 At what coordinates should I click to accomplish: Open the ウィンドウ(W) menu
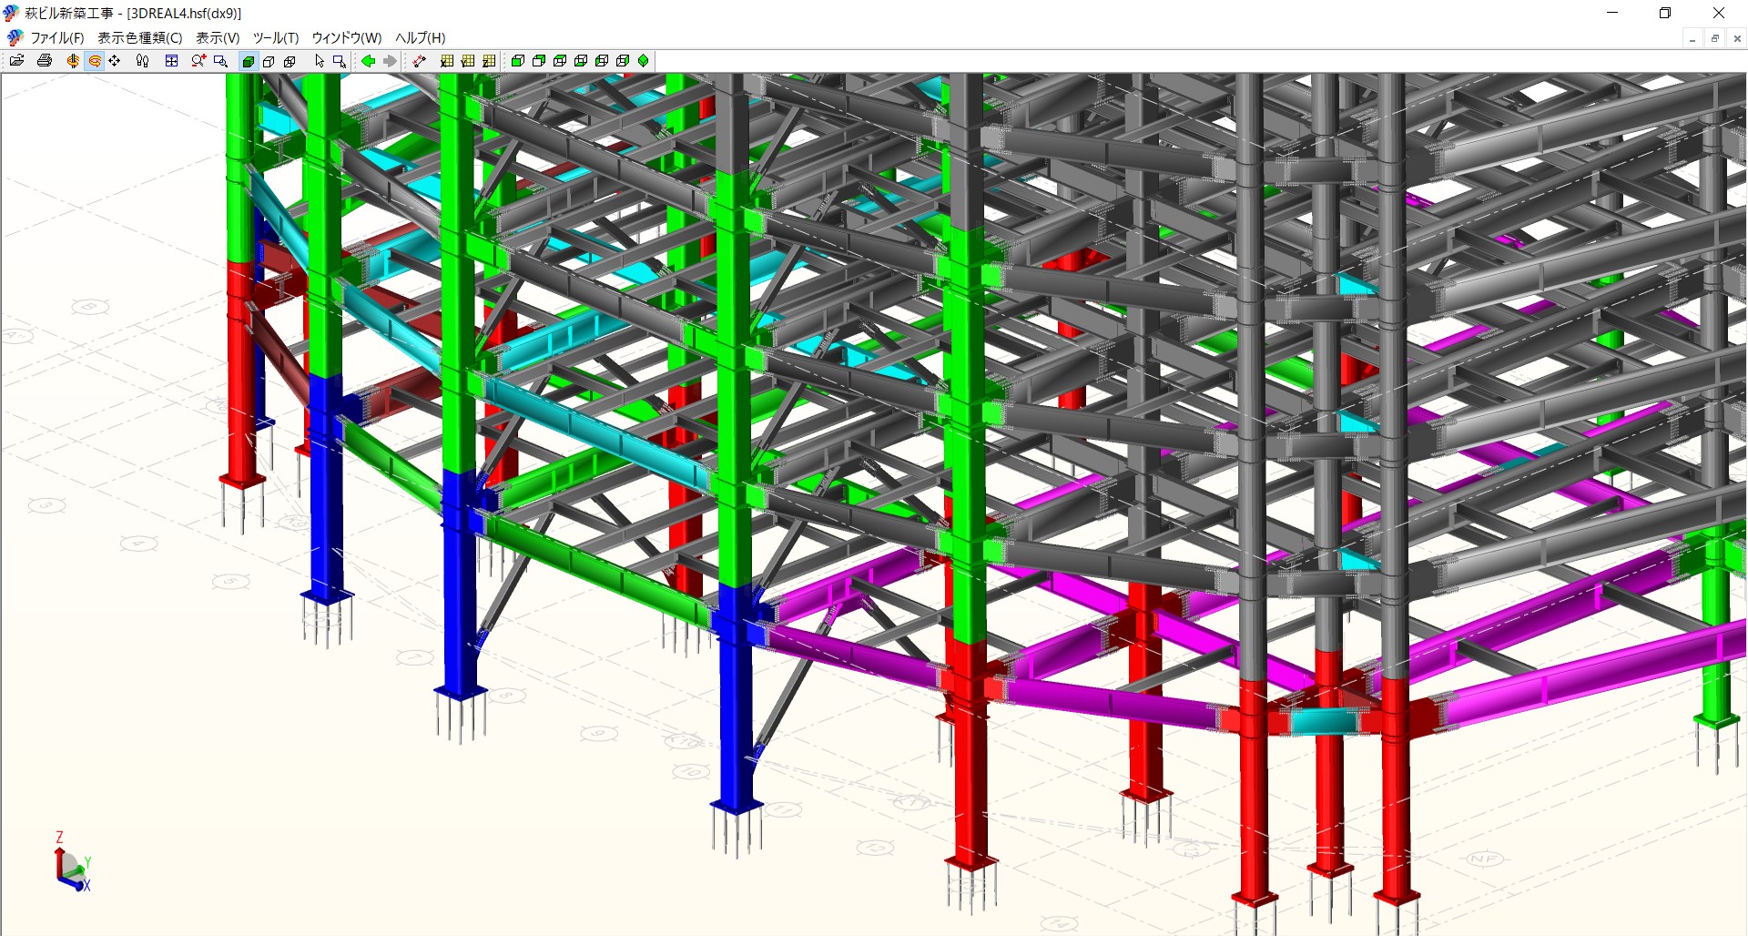pyautogui.click(x=347, y=37)
